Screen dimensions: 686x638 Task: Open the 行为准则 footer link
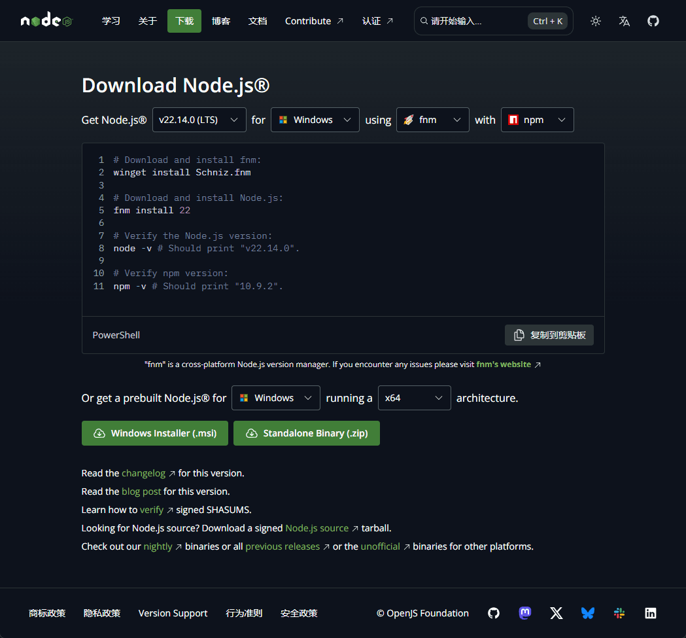(x=244, y=613)
